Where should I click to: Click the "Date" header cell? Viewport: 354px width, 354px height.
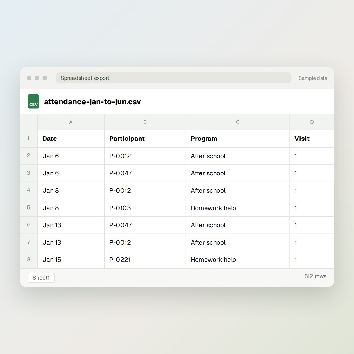pyautogui.click(x=71, y=139)
